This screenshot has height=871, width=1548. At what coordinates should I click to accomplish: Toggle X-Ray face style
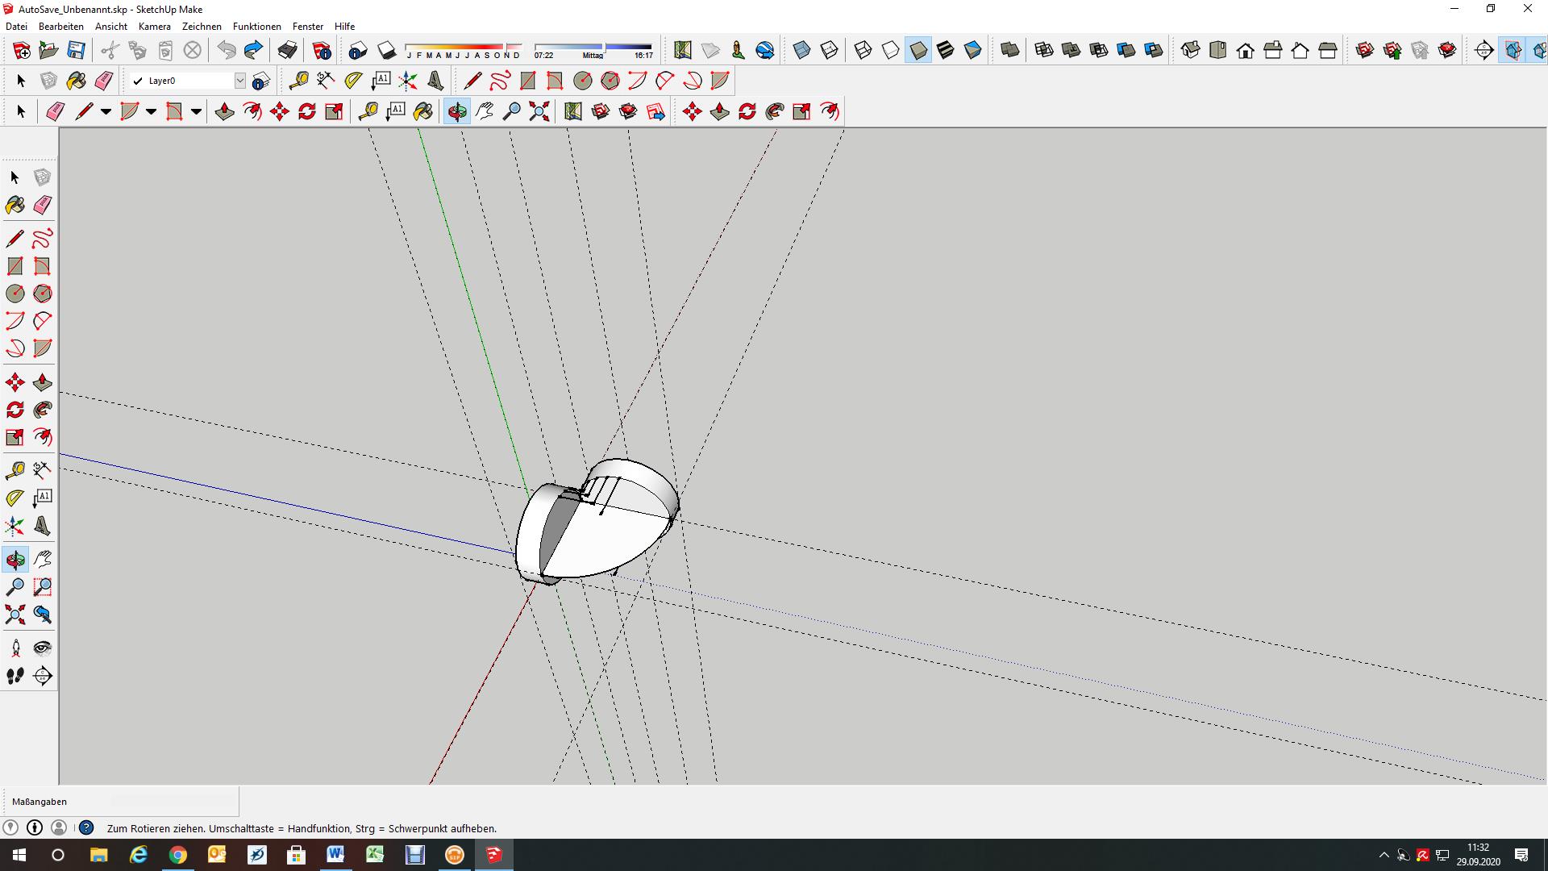[801, 50]
